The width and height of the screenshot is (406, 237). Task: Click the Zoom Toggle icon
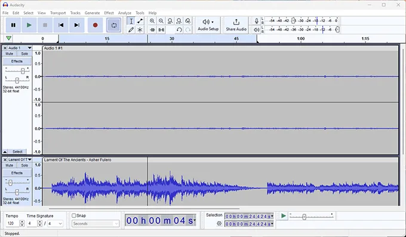187,21
